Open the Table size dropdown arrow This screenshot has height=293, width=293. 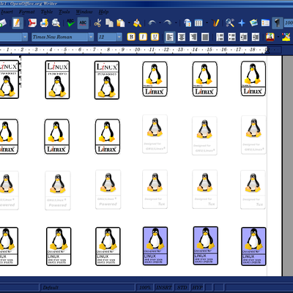(207, 23)
